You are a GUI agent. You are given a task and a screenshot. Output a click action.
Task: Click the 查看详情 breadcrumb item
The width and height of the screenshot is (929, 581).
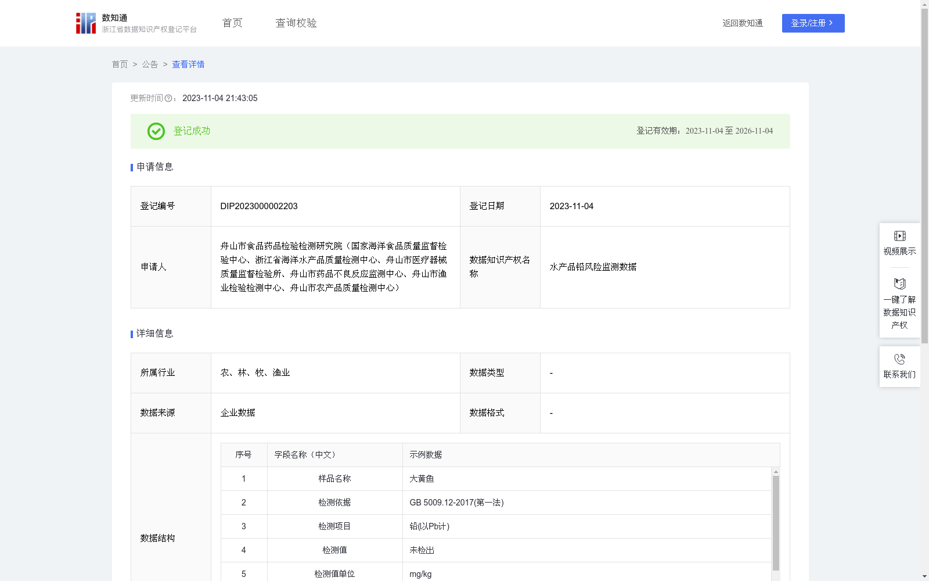point(188,64)
